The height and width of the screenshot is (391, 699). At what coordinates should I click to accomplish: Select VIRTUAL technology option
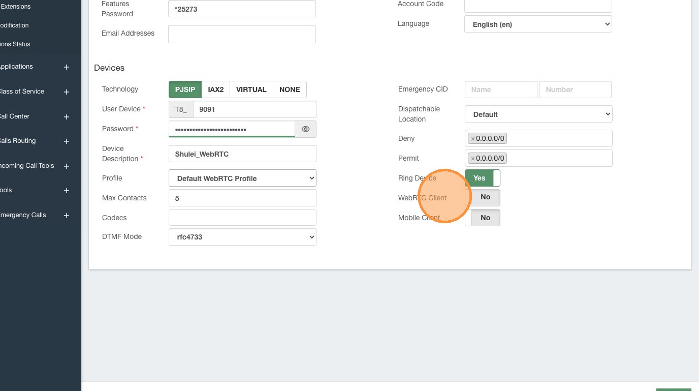tap(251, 89)
